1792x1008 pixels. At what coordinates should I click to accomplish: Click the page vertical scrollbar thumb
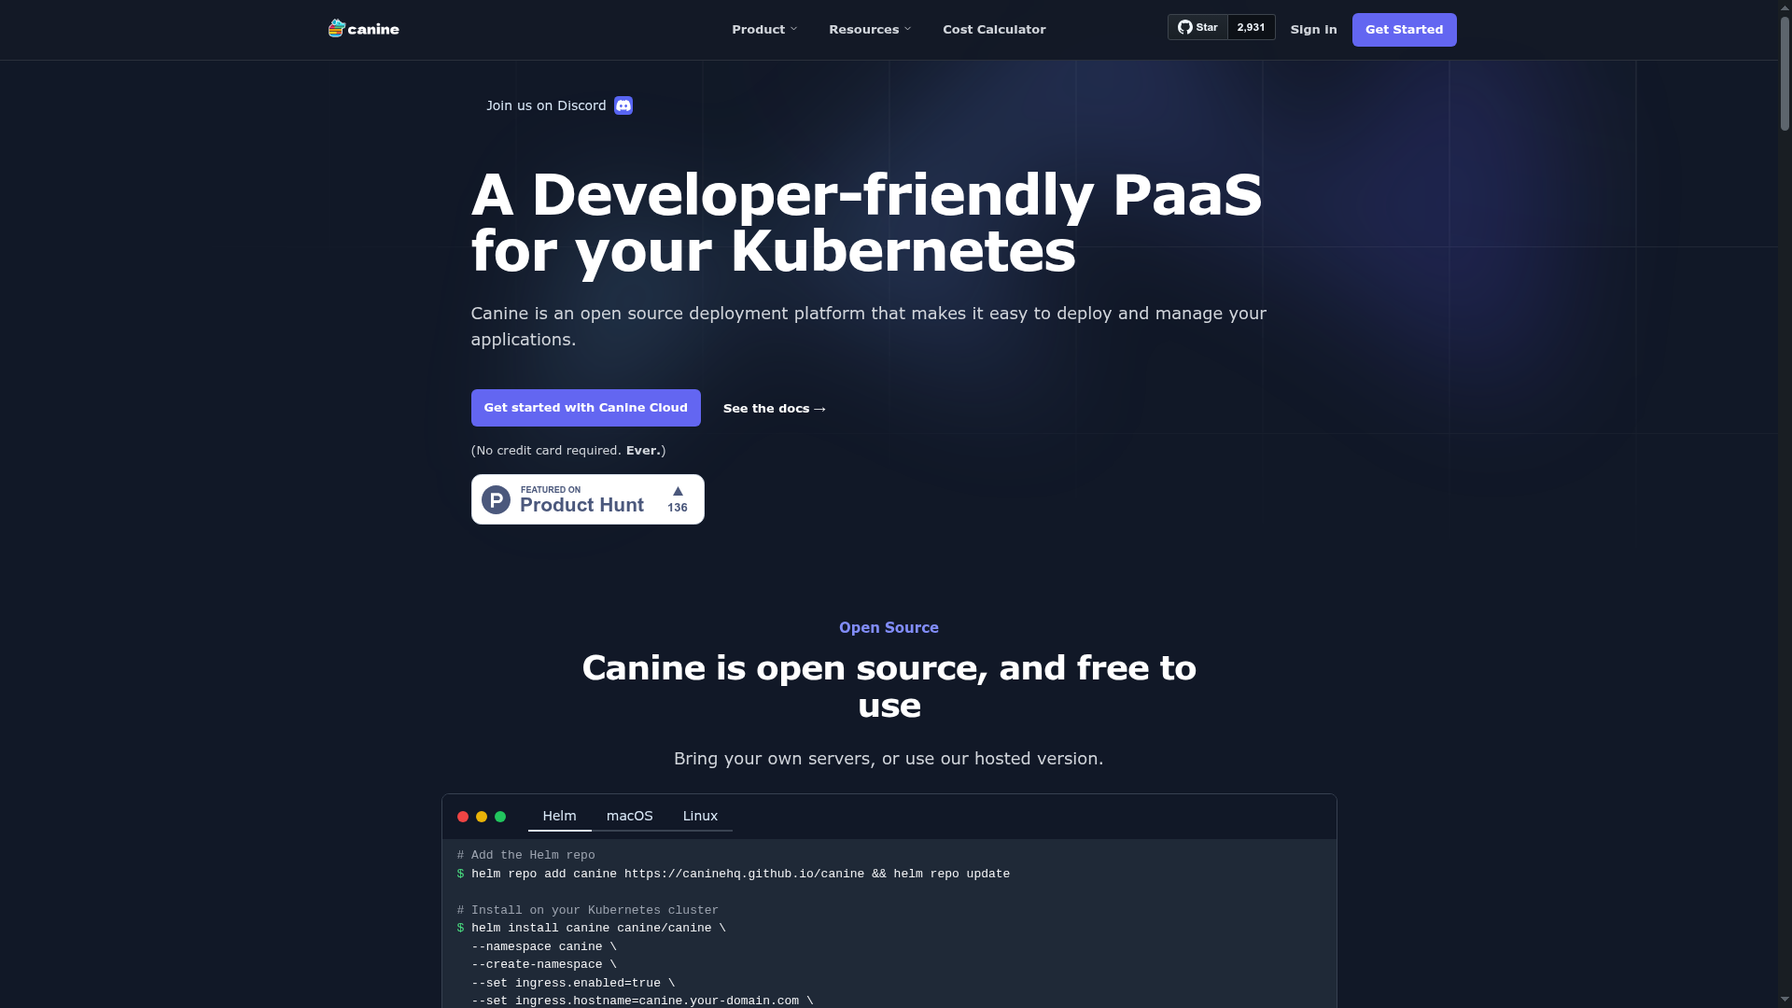point(1785,73)
